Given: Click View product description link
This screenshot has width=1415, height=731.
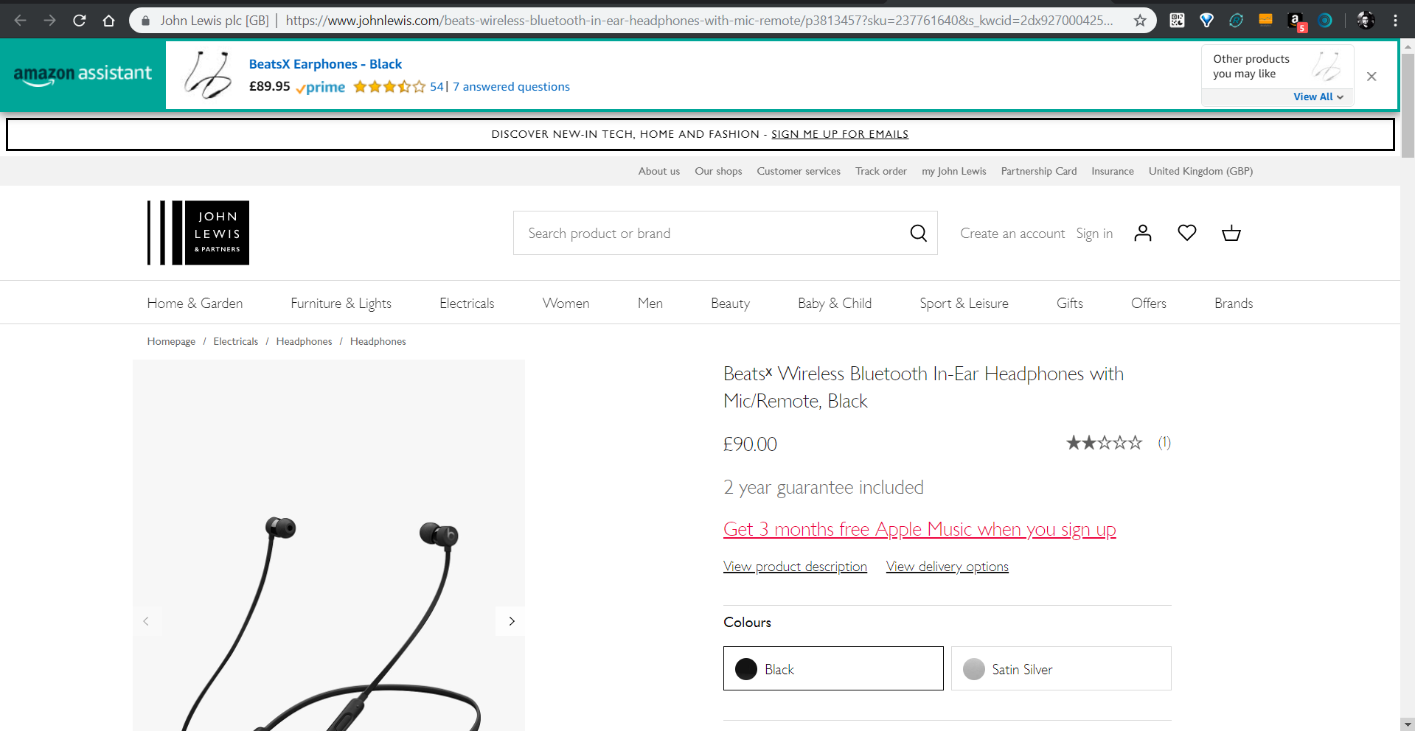Looking at the screenshot, I should [795, 566].
